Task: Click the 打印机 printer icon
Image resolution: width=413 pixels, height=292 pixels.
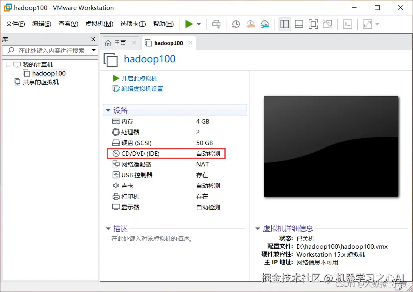Action: click(116, 197)
